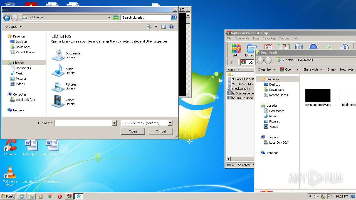356x200 pixels.
Task: Click the Search Libraries magnifier icon
Action: click(x=174, y=17)
